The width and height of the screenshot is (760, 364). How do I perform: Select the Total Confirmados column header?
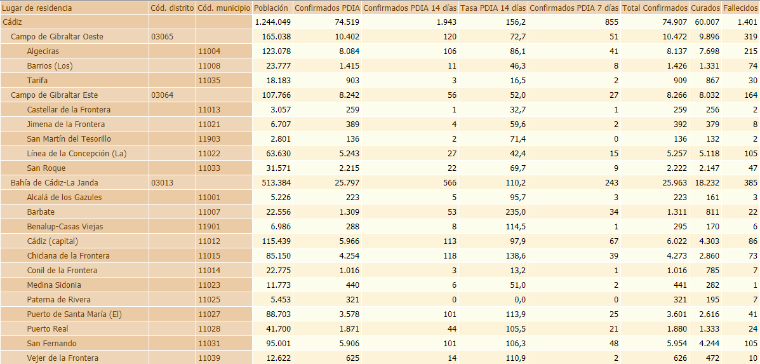[655, 8]
